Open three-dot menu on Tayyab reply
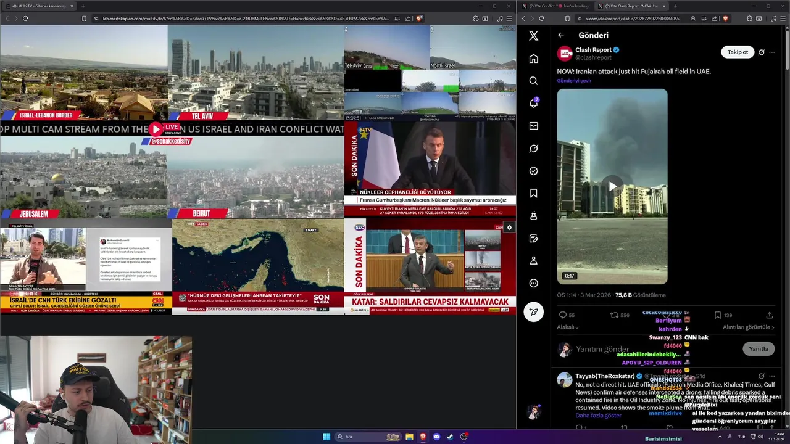This screenshot has width=790, height=444. 771,376
